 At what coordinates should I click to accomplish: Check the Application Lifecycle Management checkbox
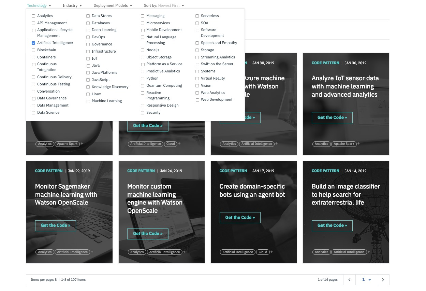(33, 30)
